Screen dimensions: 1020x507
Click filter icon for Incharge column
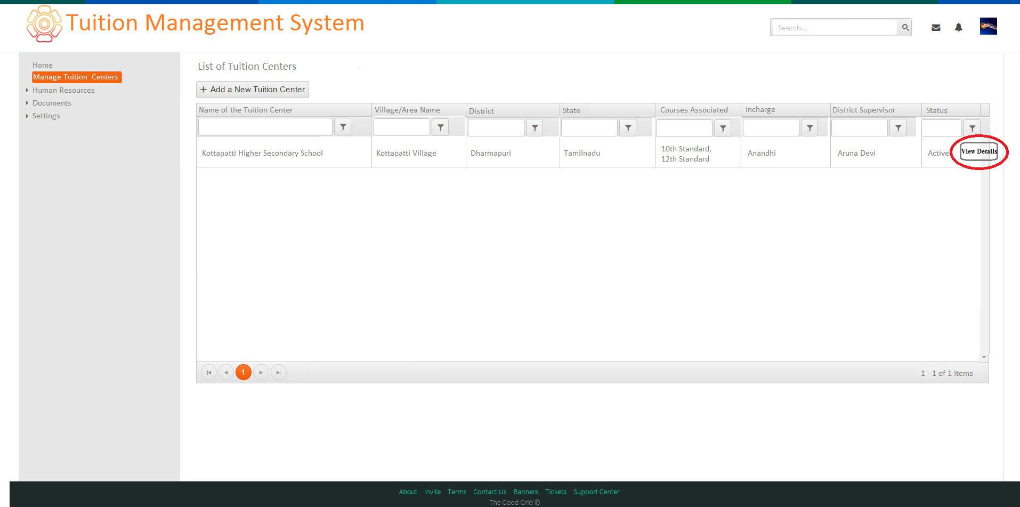coord(809,128)
